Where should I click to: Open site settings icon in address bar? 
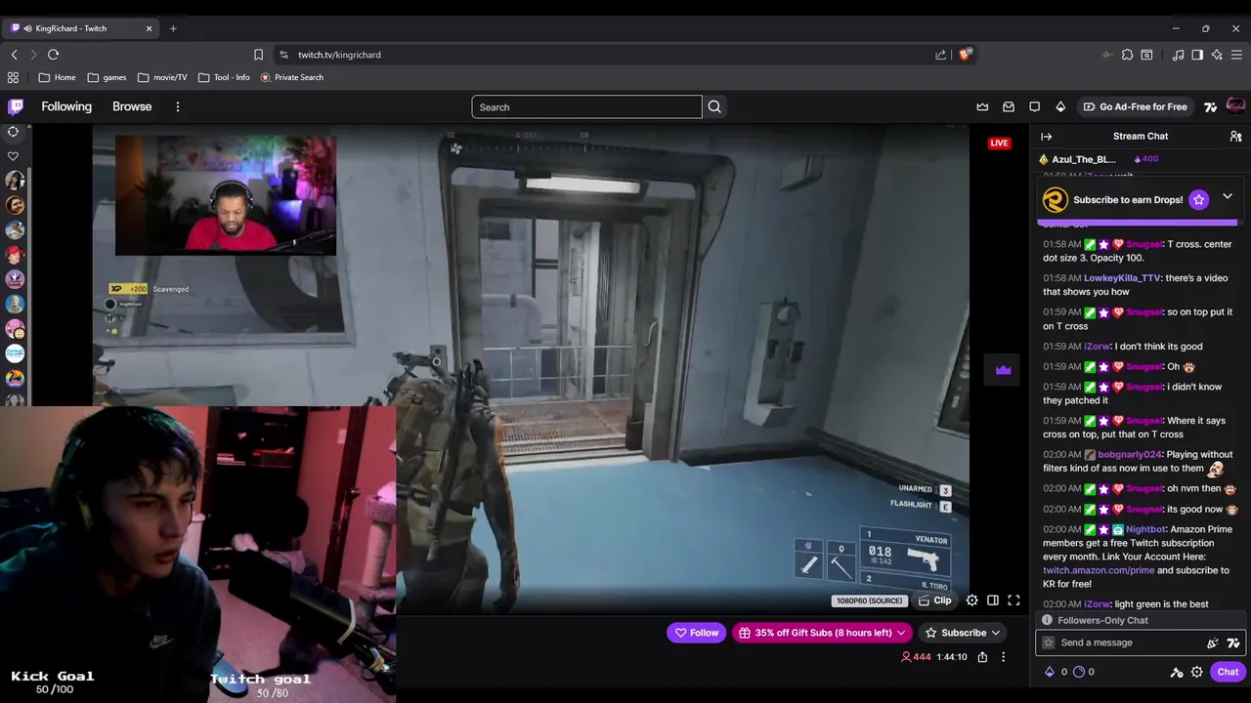283,55
